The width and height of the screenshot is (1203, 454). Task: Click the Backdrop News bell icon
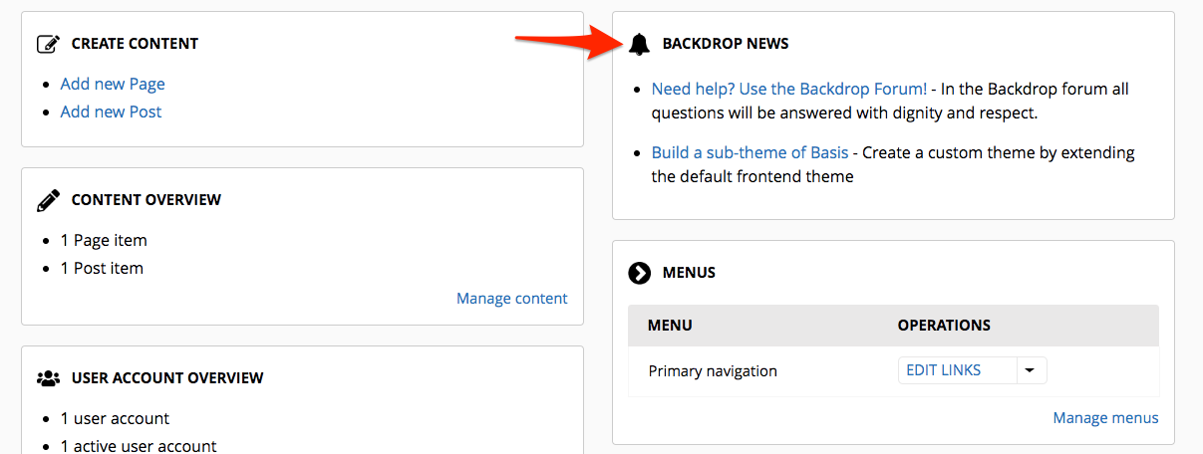639,44
